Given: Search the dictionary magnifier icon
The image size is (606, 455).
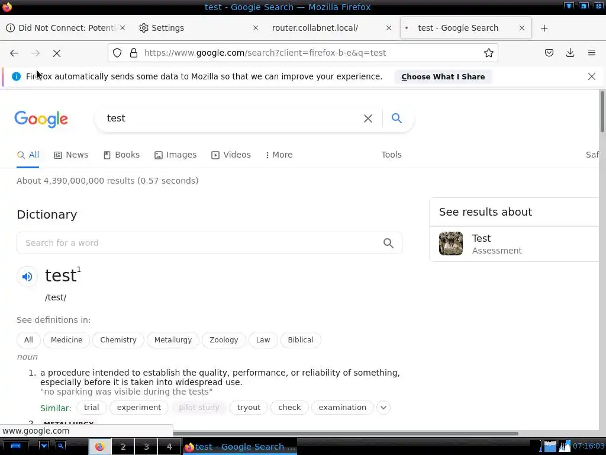Looking at the screenshot, I should pyautogui.click(x=388, y=243).
